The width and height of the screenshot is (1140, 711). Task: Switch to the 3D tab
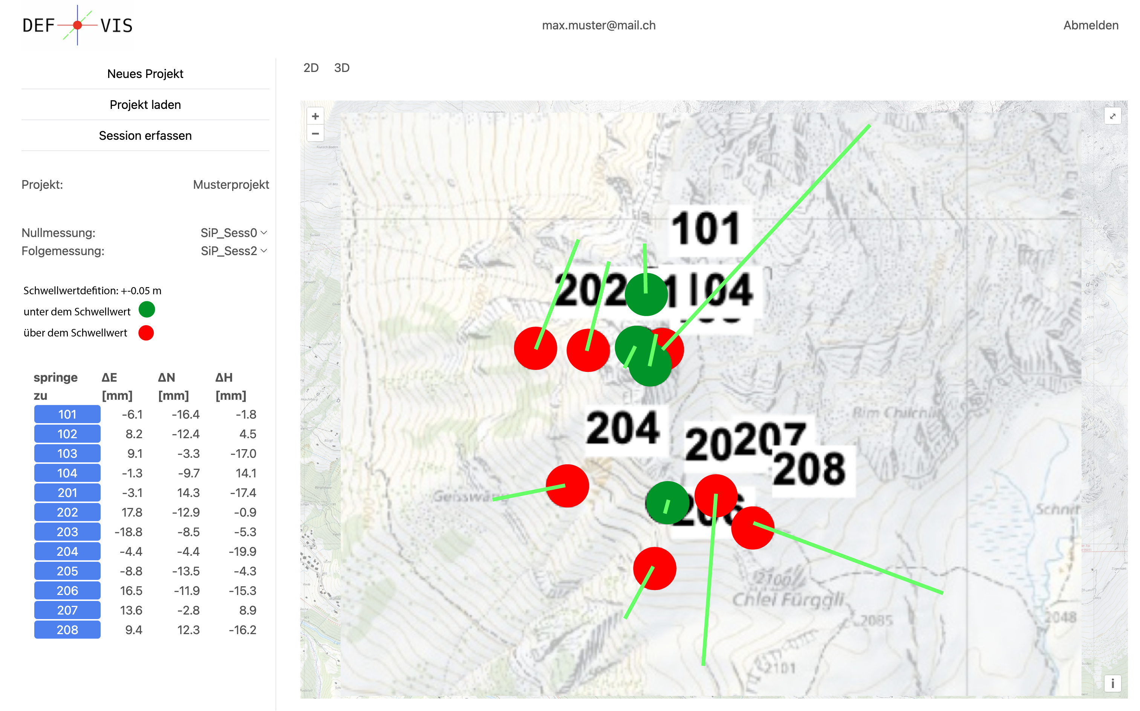341,68
